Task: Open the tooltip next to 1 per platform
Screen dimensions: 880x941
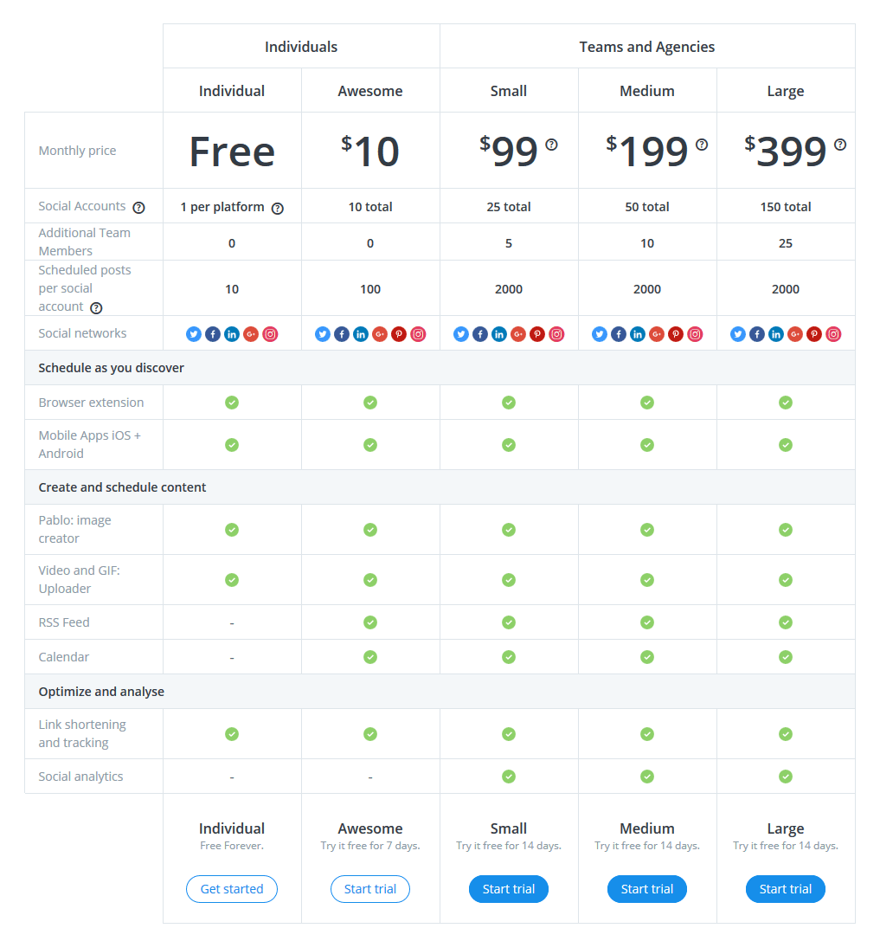Action: pos(277,208)
